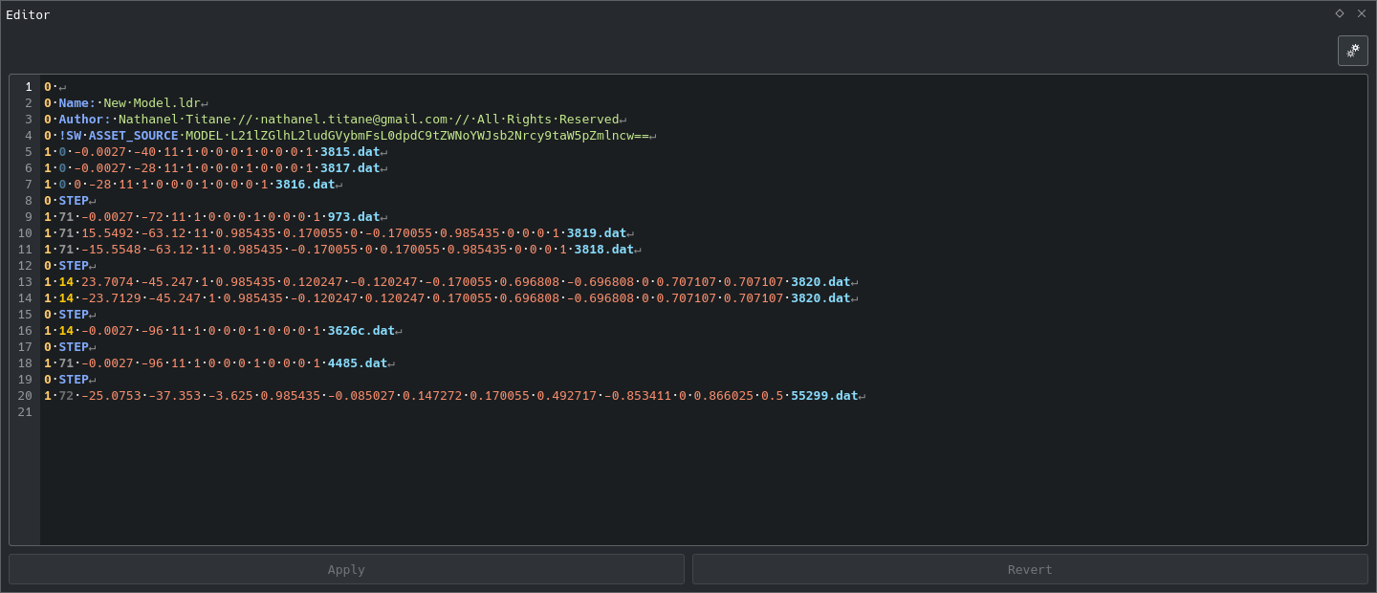Click the 3817.dat part reference
The width and height of the screenshot is (1377, 593).
click(x=350, y=168)
